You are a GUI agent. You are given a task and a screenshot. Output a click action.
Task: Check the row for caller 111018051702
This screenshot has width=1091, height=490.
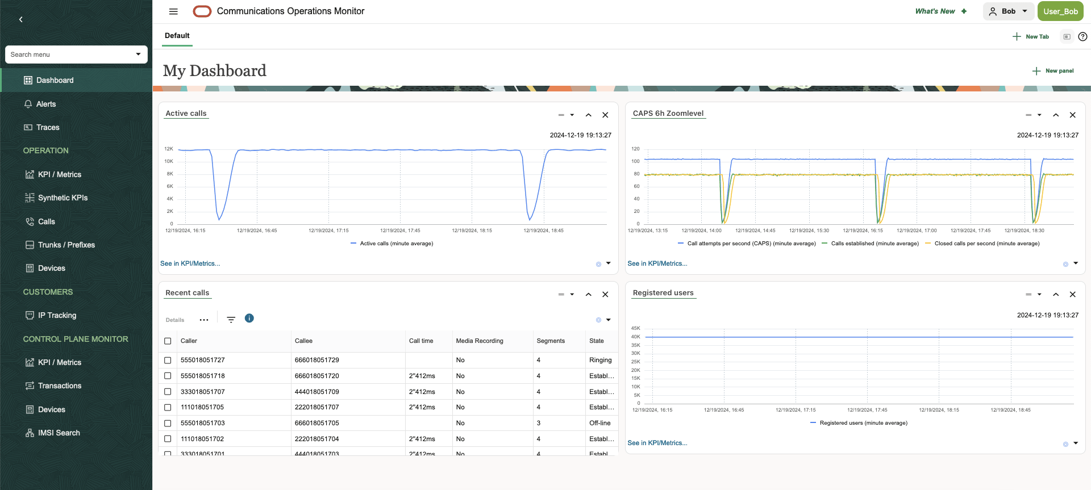pos(168,439)
